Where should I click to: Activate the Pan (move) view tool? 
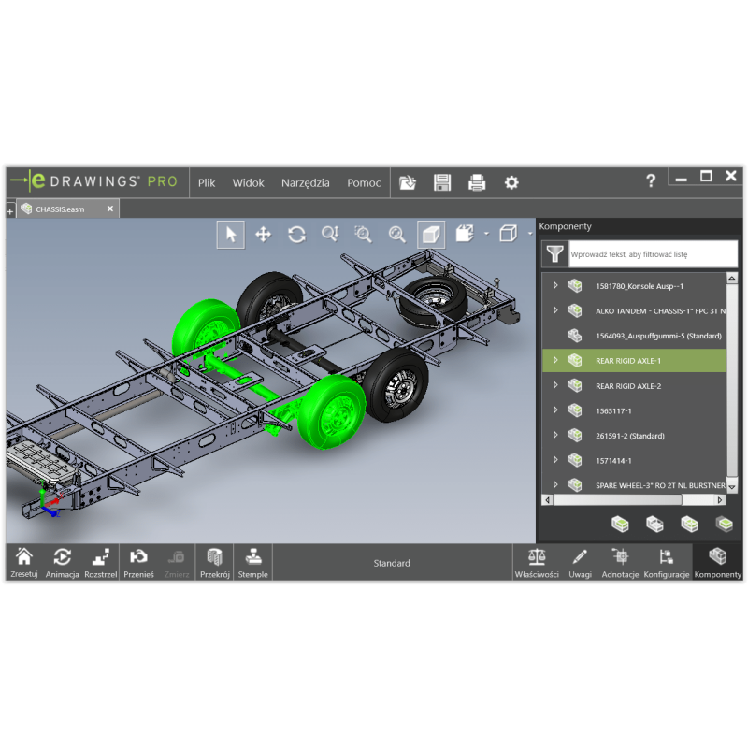[264, 235]
